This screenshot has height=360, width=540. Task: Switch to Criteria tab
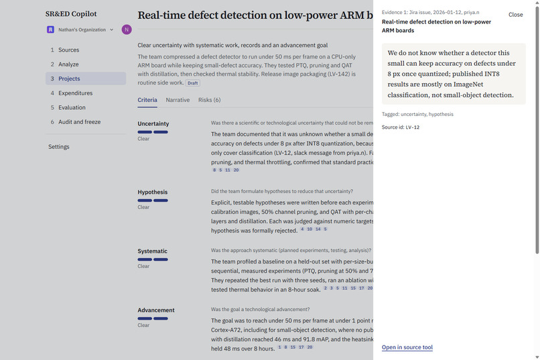coord(147,100)
